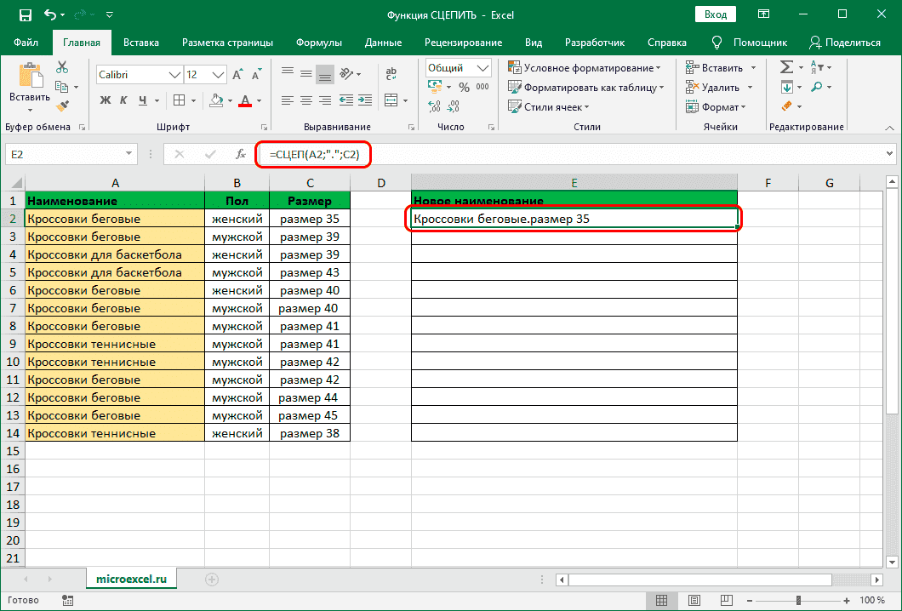Click the Вход sign-in button
The image size is (902, 611).
pyautogui.click(x=716, y=14)
